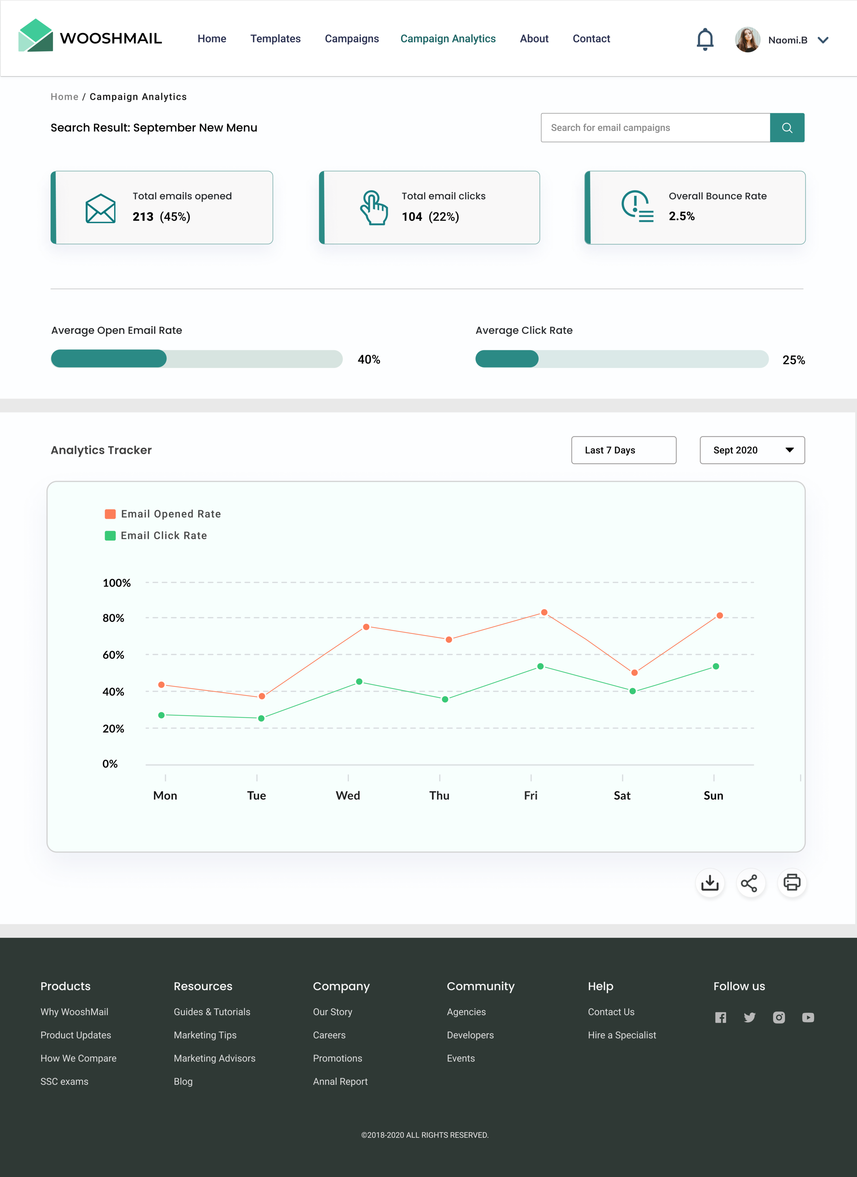
Task: Click the Average Open Email Rate bar
Action: tap(196, 359)
